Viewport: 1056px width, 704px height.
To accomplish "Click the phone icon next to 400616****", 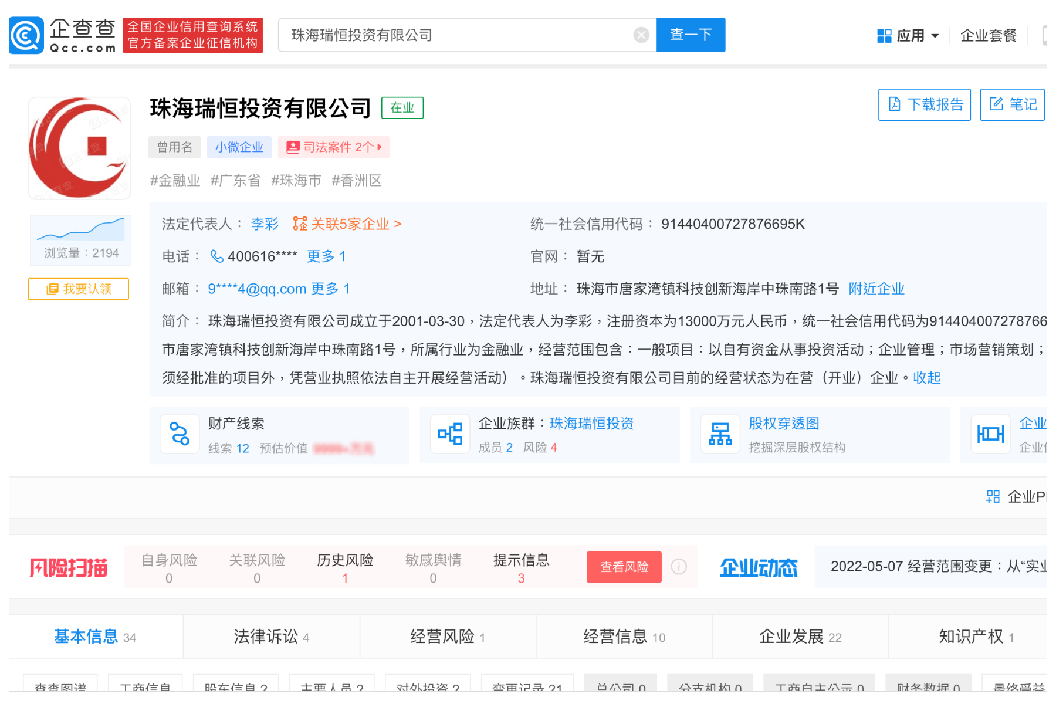I will click(x=216, y=256).
